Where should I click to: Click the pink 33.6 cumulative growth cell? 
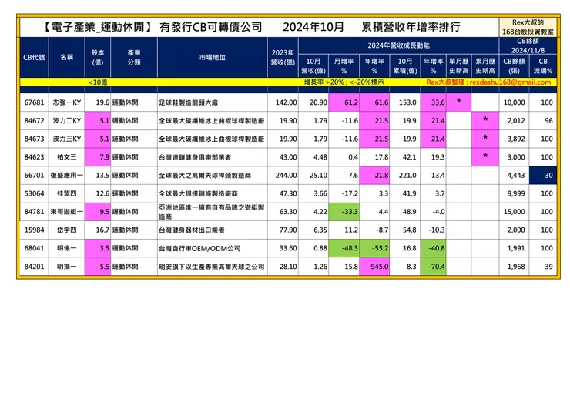[434, 102]
